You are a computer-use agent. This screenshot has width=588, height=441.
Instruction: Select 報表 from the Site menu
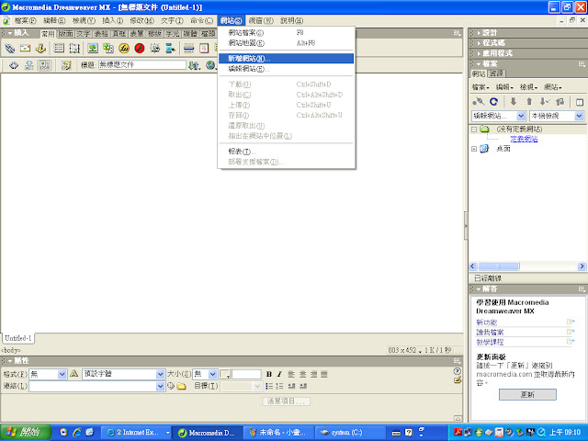pyautogui.click(x=286, y=152)
